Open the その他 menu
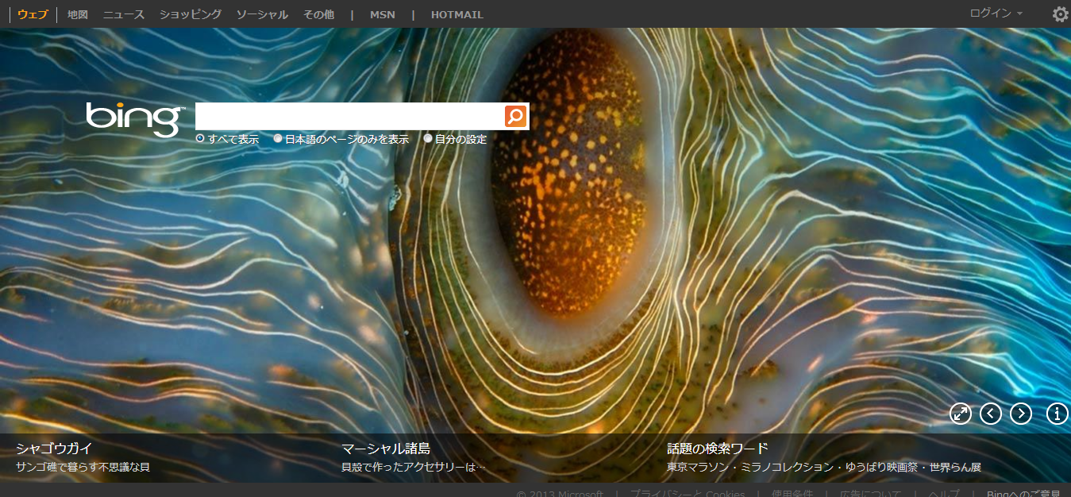Viewport: 1071px width, 497px height. 318,14
